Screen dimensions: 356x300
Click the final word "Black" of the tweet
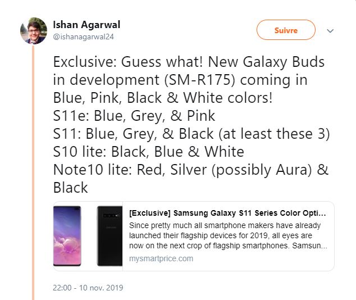(70, 188)
